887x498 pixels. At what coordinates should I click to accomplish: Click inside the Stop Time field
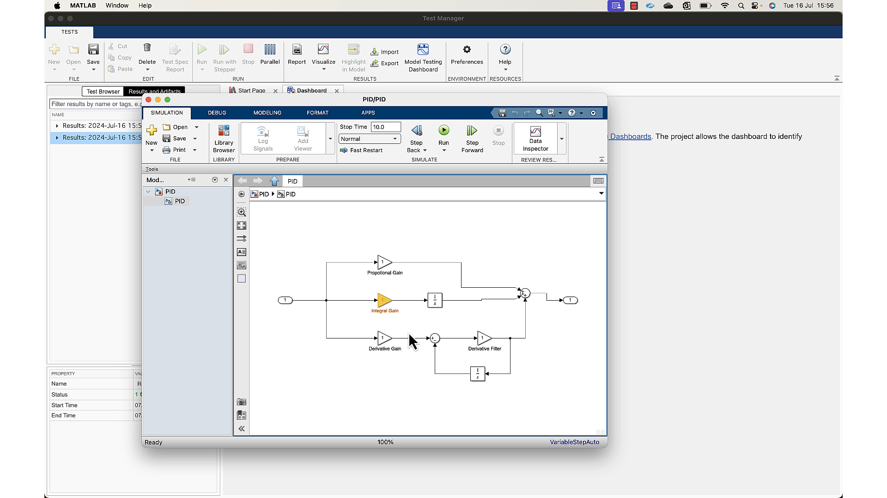click(386, 127)
